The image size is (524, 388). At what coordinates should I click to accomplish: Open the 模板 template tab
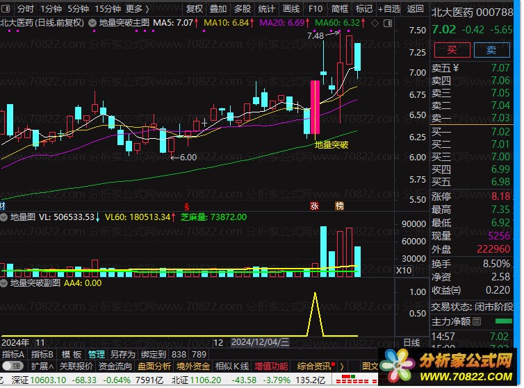(72, 354)
